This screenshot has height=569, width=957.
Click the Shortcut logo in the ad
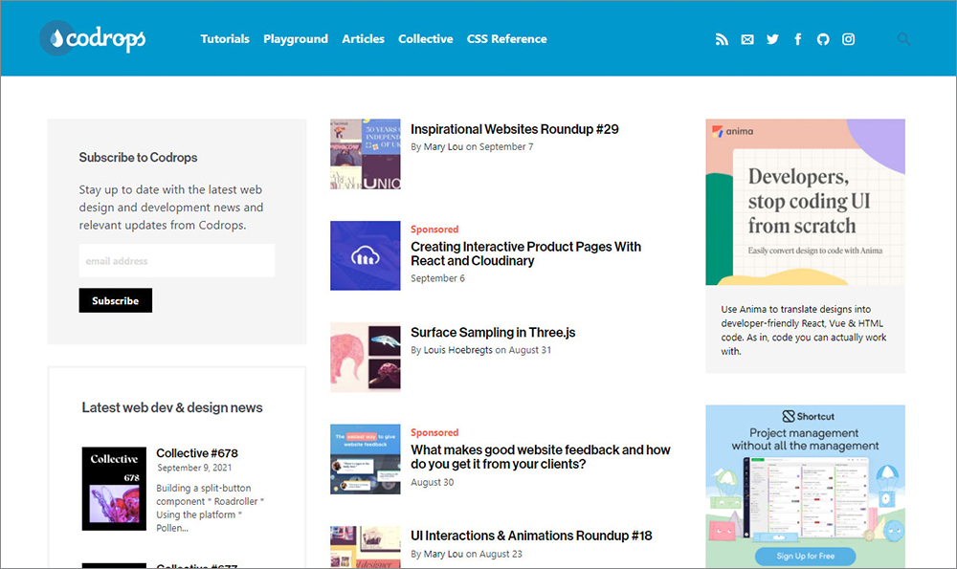pyautogui.click(x=808, y=417)
